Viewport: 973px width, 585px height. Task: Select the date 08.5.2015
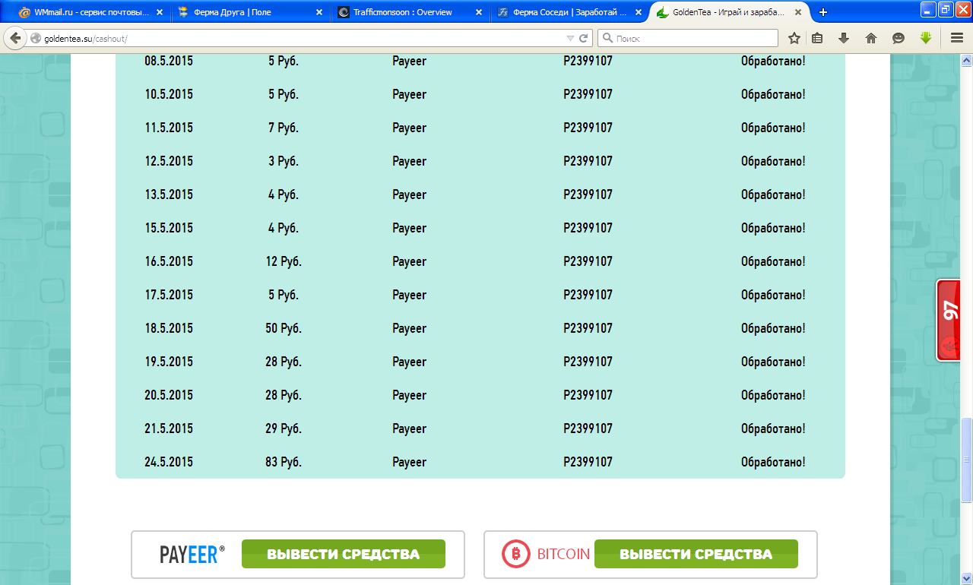(x=169, y=61)
